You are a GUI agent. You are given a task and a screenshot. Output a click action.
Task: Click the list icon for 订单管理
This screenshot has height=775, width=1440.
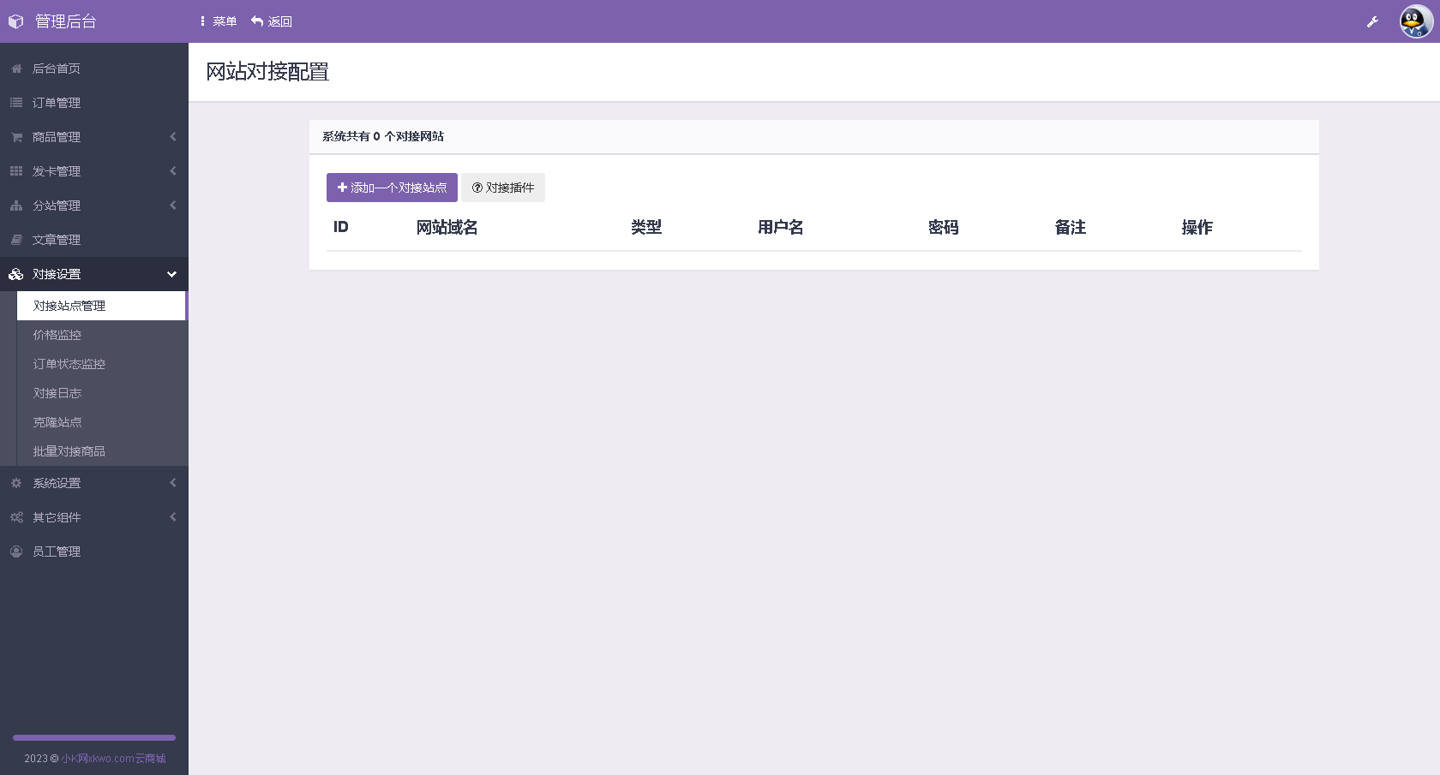(x=16, y=103)
